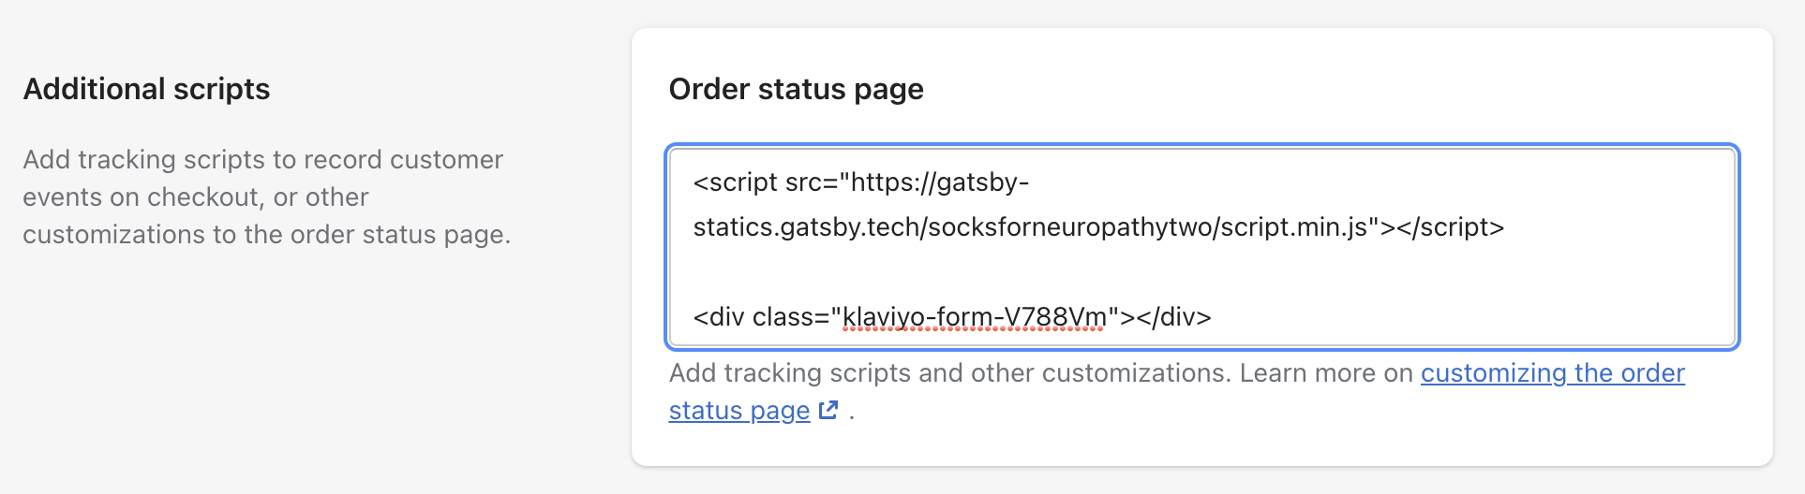Click the customizations to the order status page sentence
This screenshot has height=494, width=1805.
267,234
